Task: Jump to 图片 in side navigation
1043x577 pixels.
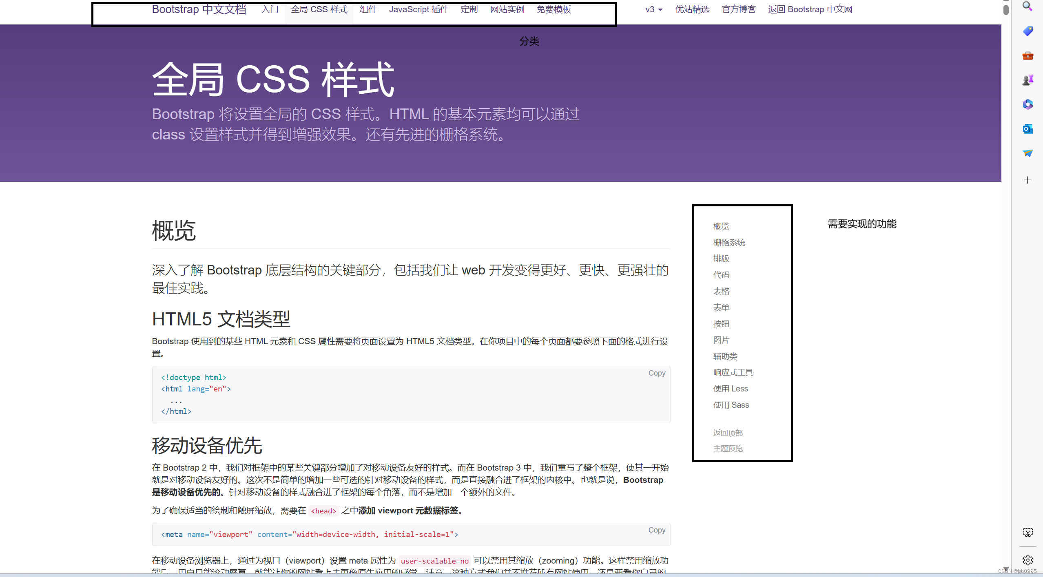Action: 721,340
